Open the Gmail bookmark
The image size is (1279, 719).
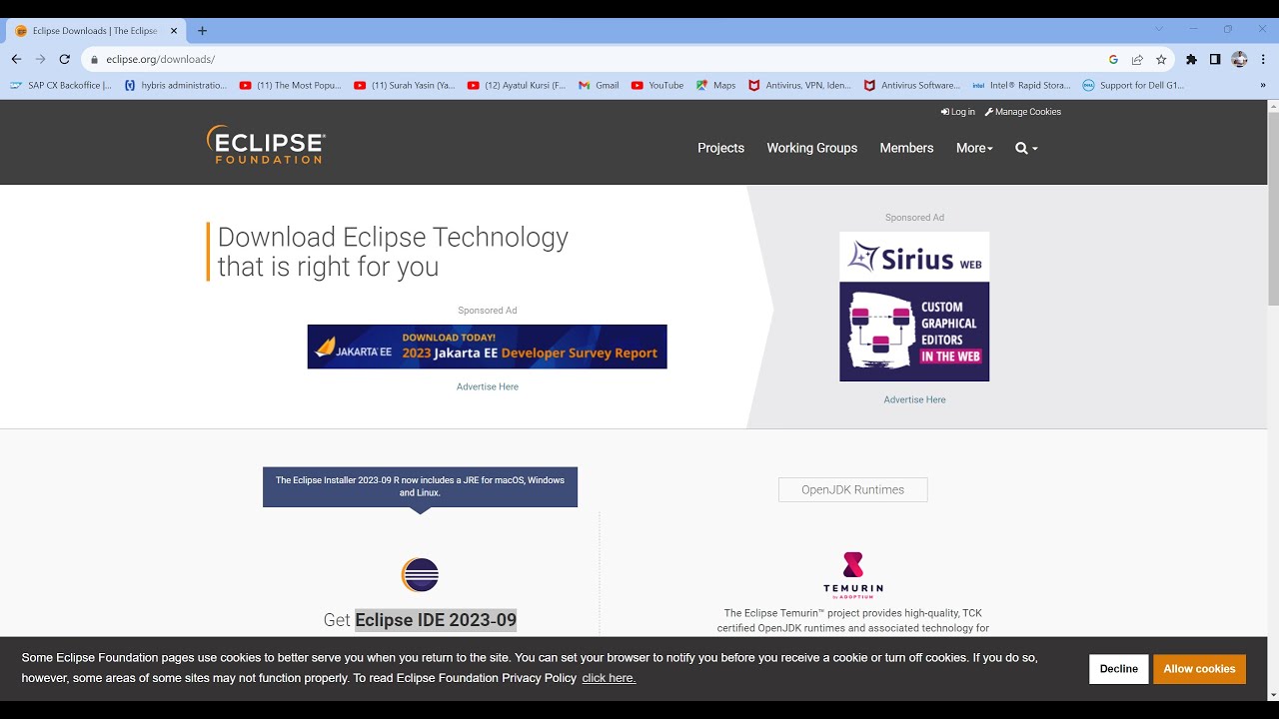coord(600,86)
